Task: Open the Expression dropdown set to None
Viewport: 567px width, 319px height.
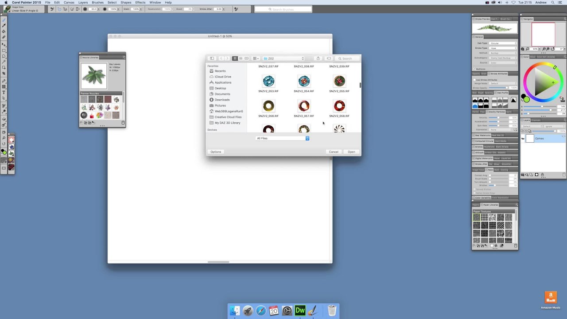Action: click(501, 129)
